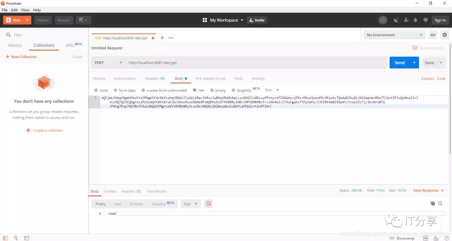
Task: Copy response to clipboard icon
Action: point(432,203)
